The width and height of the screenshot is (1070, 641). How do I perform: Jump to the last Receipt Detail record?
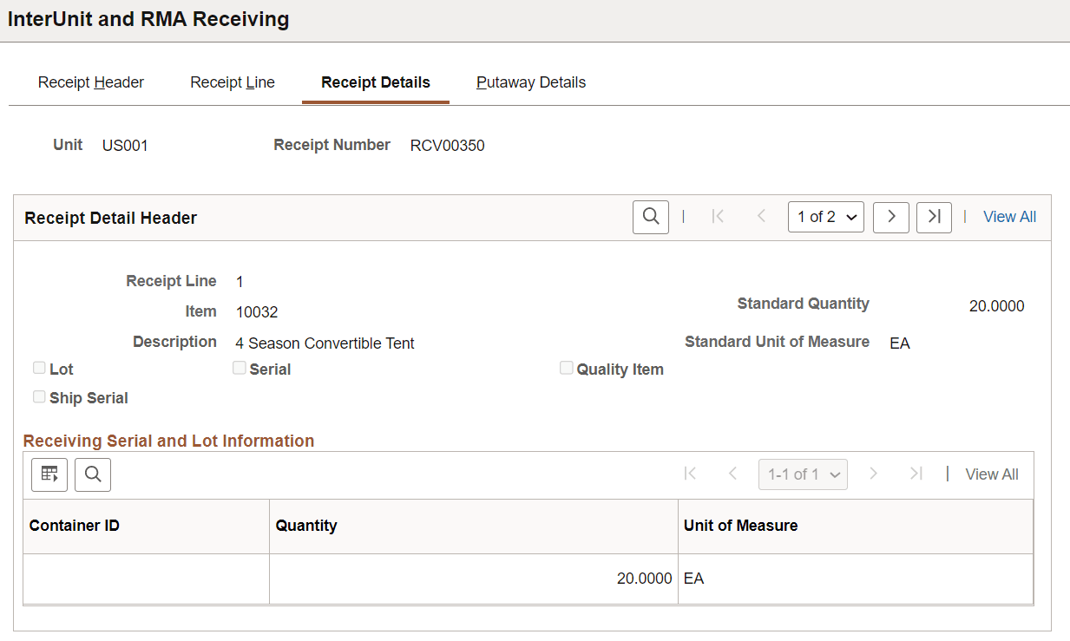pyautogui.click(x=934, y=217)
